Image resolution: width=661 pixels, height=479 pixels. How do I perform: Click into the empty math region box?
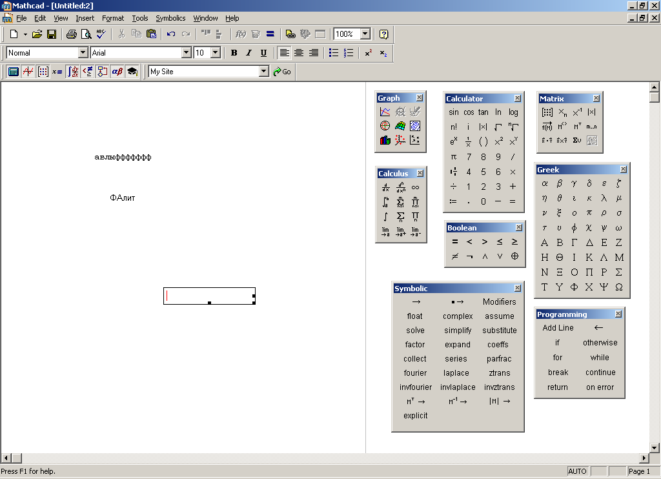click(209, 296)
